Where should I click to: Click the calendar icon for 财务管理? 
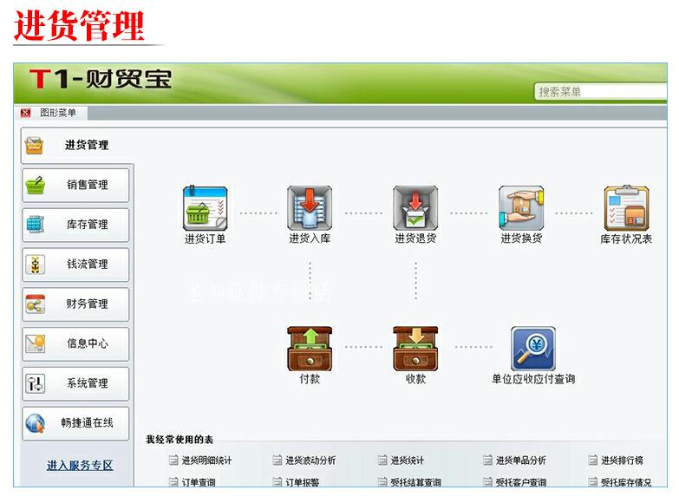pos(35,304)
